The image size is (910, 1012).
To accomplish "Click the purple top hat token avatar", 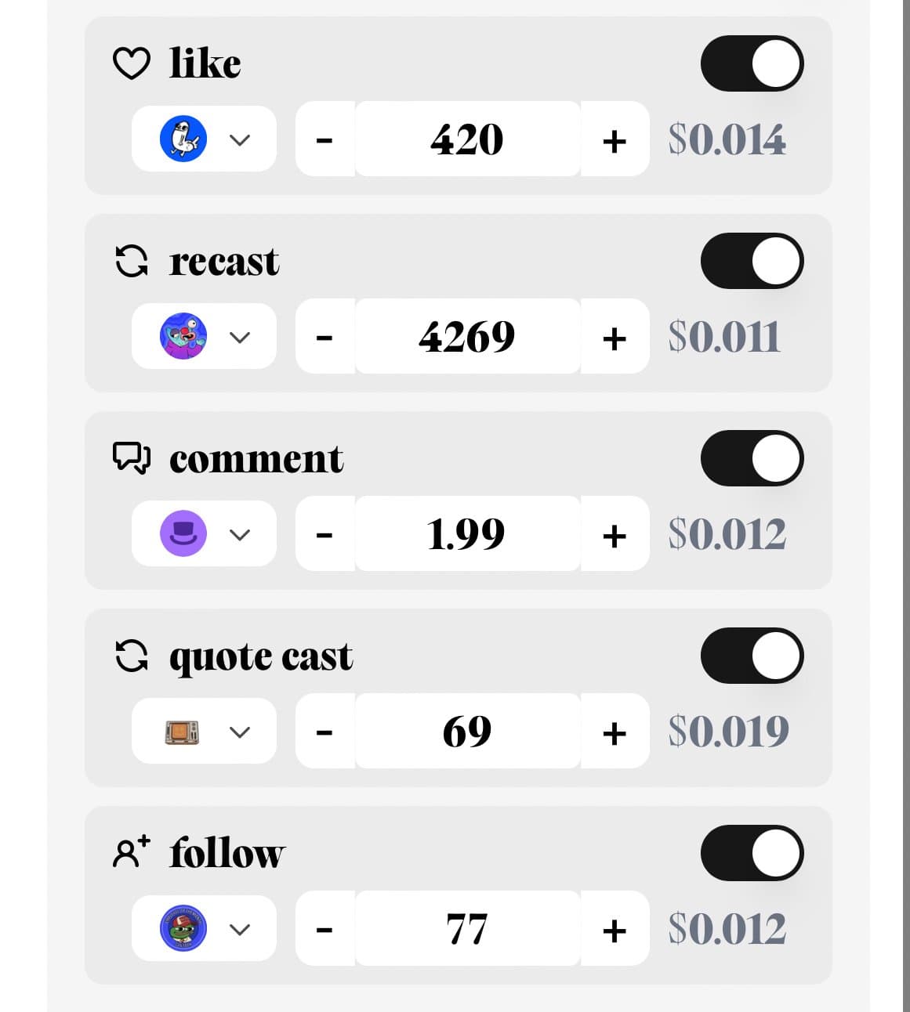I will (x=183, y=533).
